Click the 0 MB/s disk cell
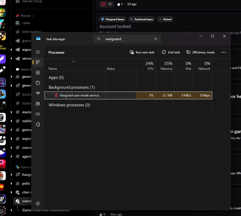241x216 pixels. (183, 95)
